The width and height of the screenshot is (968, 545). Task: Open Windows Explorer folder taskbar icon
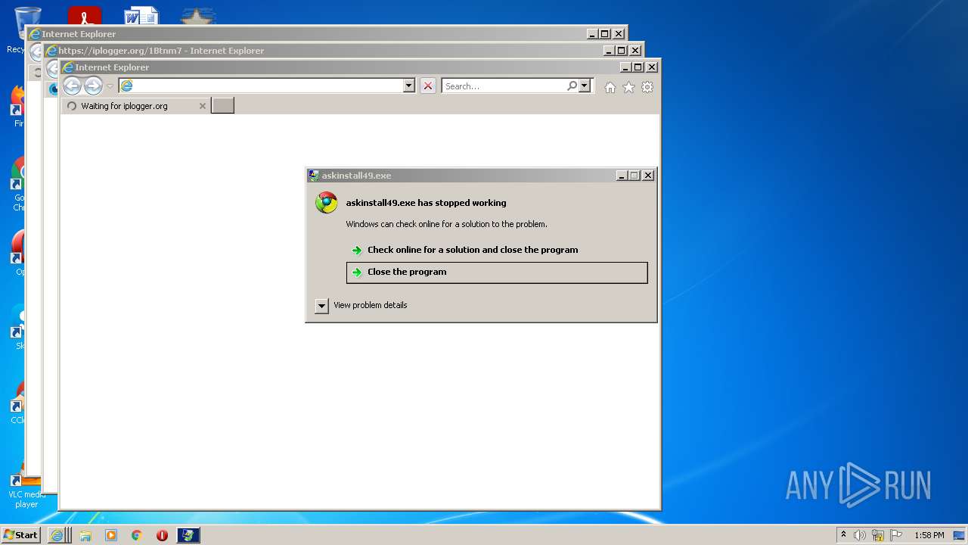tap(85, 535)
